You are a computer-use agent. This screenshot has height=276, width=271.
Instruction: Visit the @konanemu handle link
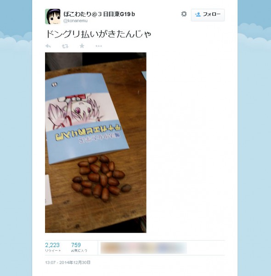75,21
